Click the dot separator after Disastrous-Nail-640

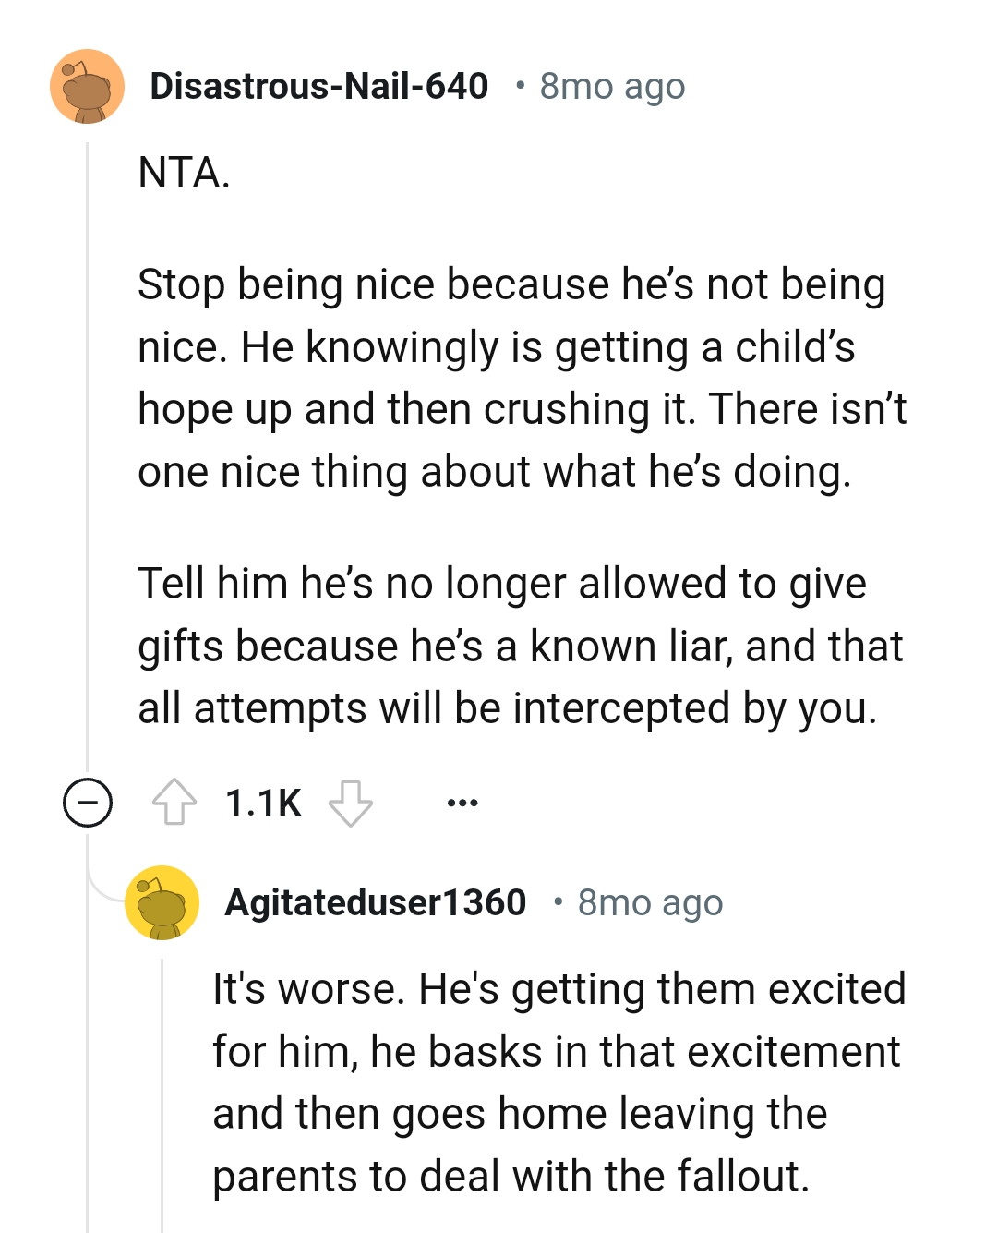click(x=521, y=87)
